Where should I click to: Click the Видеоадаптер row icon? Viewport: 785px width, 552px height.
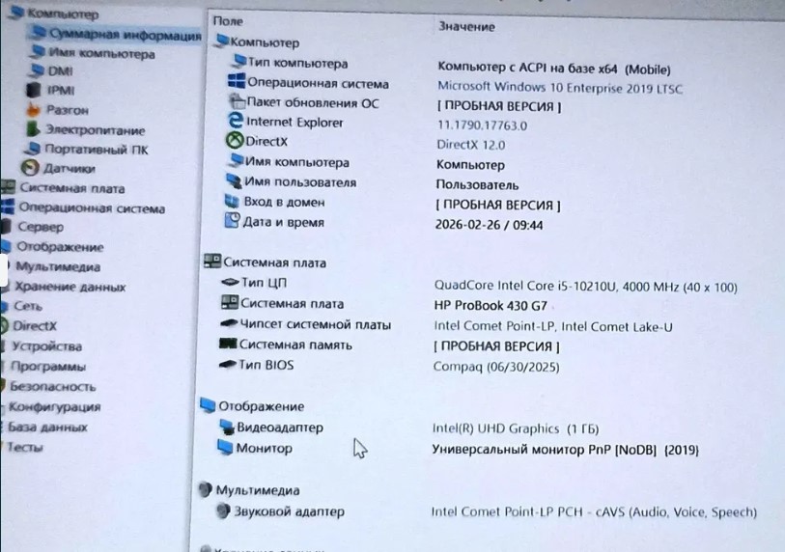(x=227, y=427)
